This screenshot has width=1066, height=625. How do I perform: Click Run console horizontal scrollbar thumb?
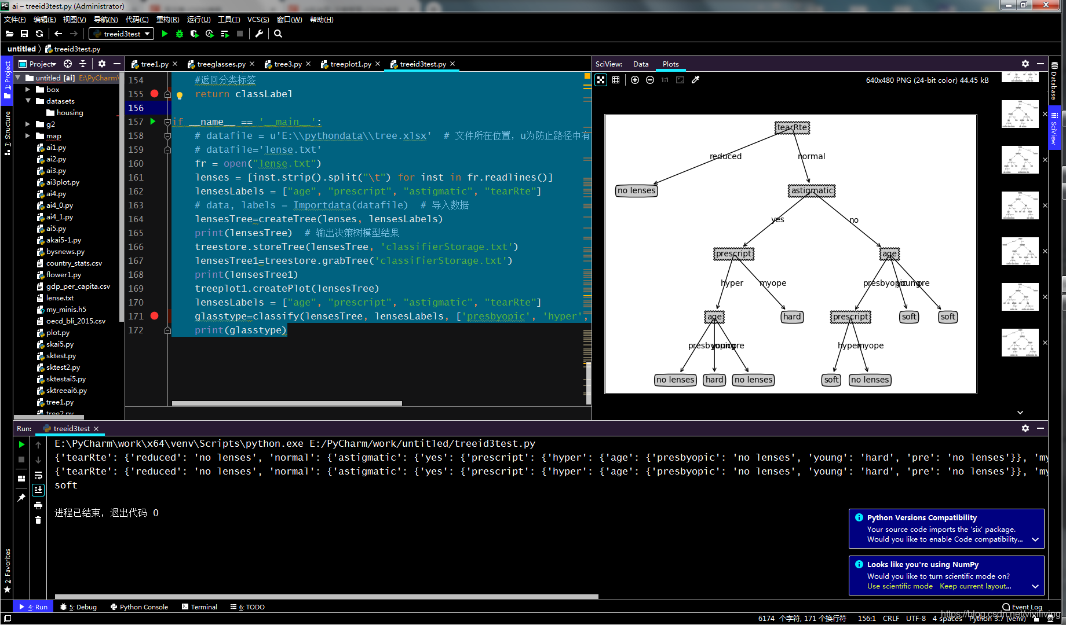[327, 596]
